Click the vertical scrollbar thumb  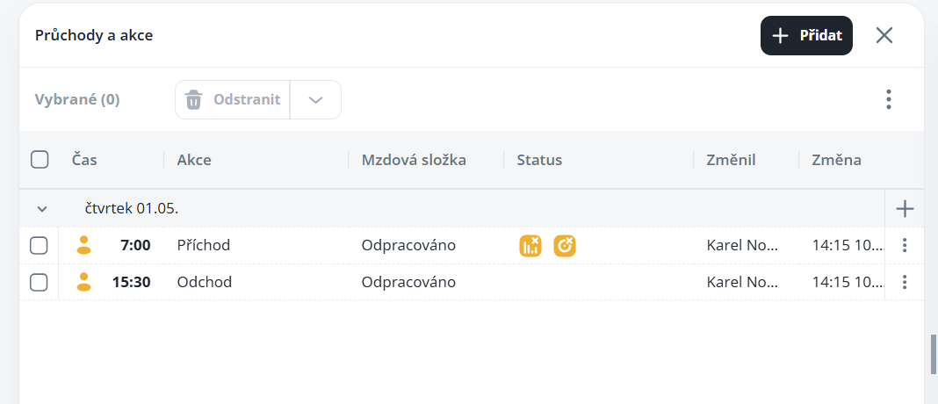pos(934,353)
